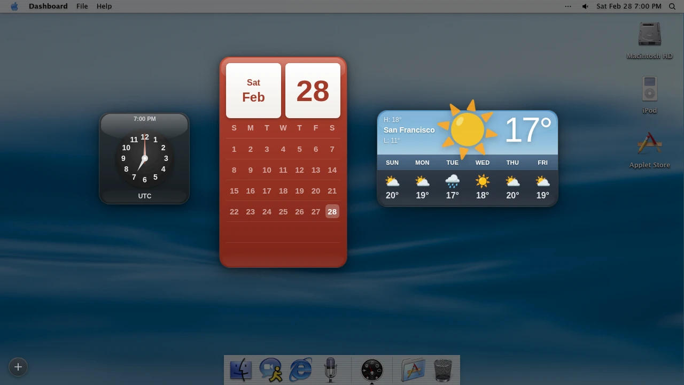Viewport: 684px width, 385px height.
Task: Click the menu bar date and time
Action: click(x=629, y=6)
